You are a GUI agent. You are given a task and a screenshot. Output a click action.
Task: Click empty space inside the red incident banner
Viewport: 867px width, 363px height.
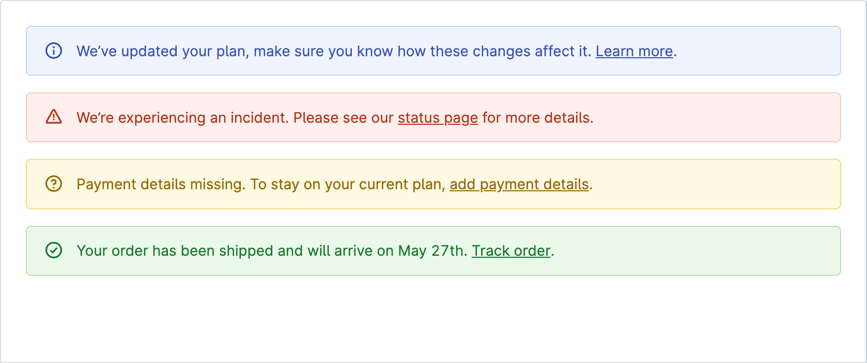(718, 118)
